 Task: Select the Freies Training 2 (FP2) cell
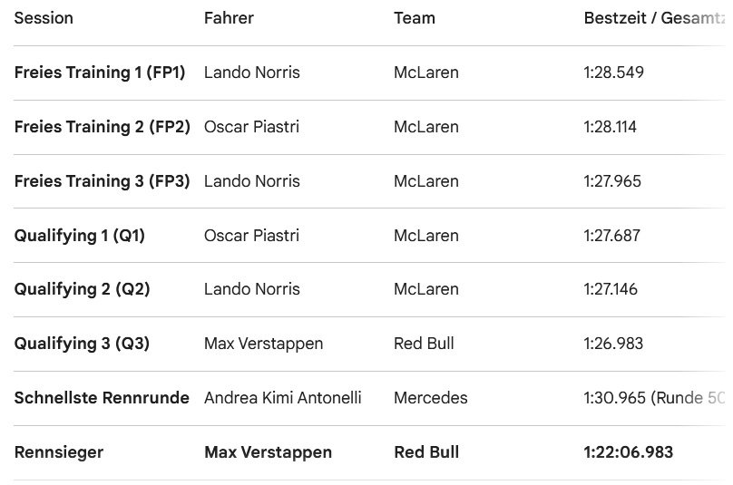pyautogui.click(x=103, y=127)
